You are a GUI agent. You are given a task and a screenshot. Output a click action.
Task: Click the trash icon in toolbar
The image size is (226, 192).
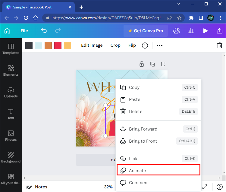(x=219, y=46)
